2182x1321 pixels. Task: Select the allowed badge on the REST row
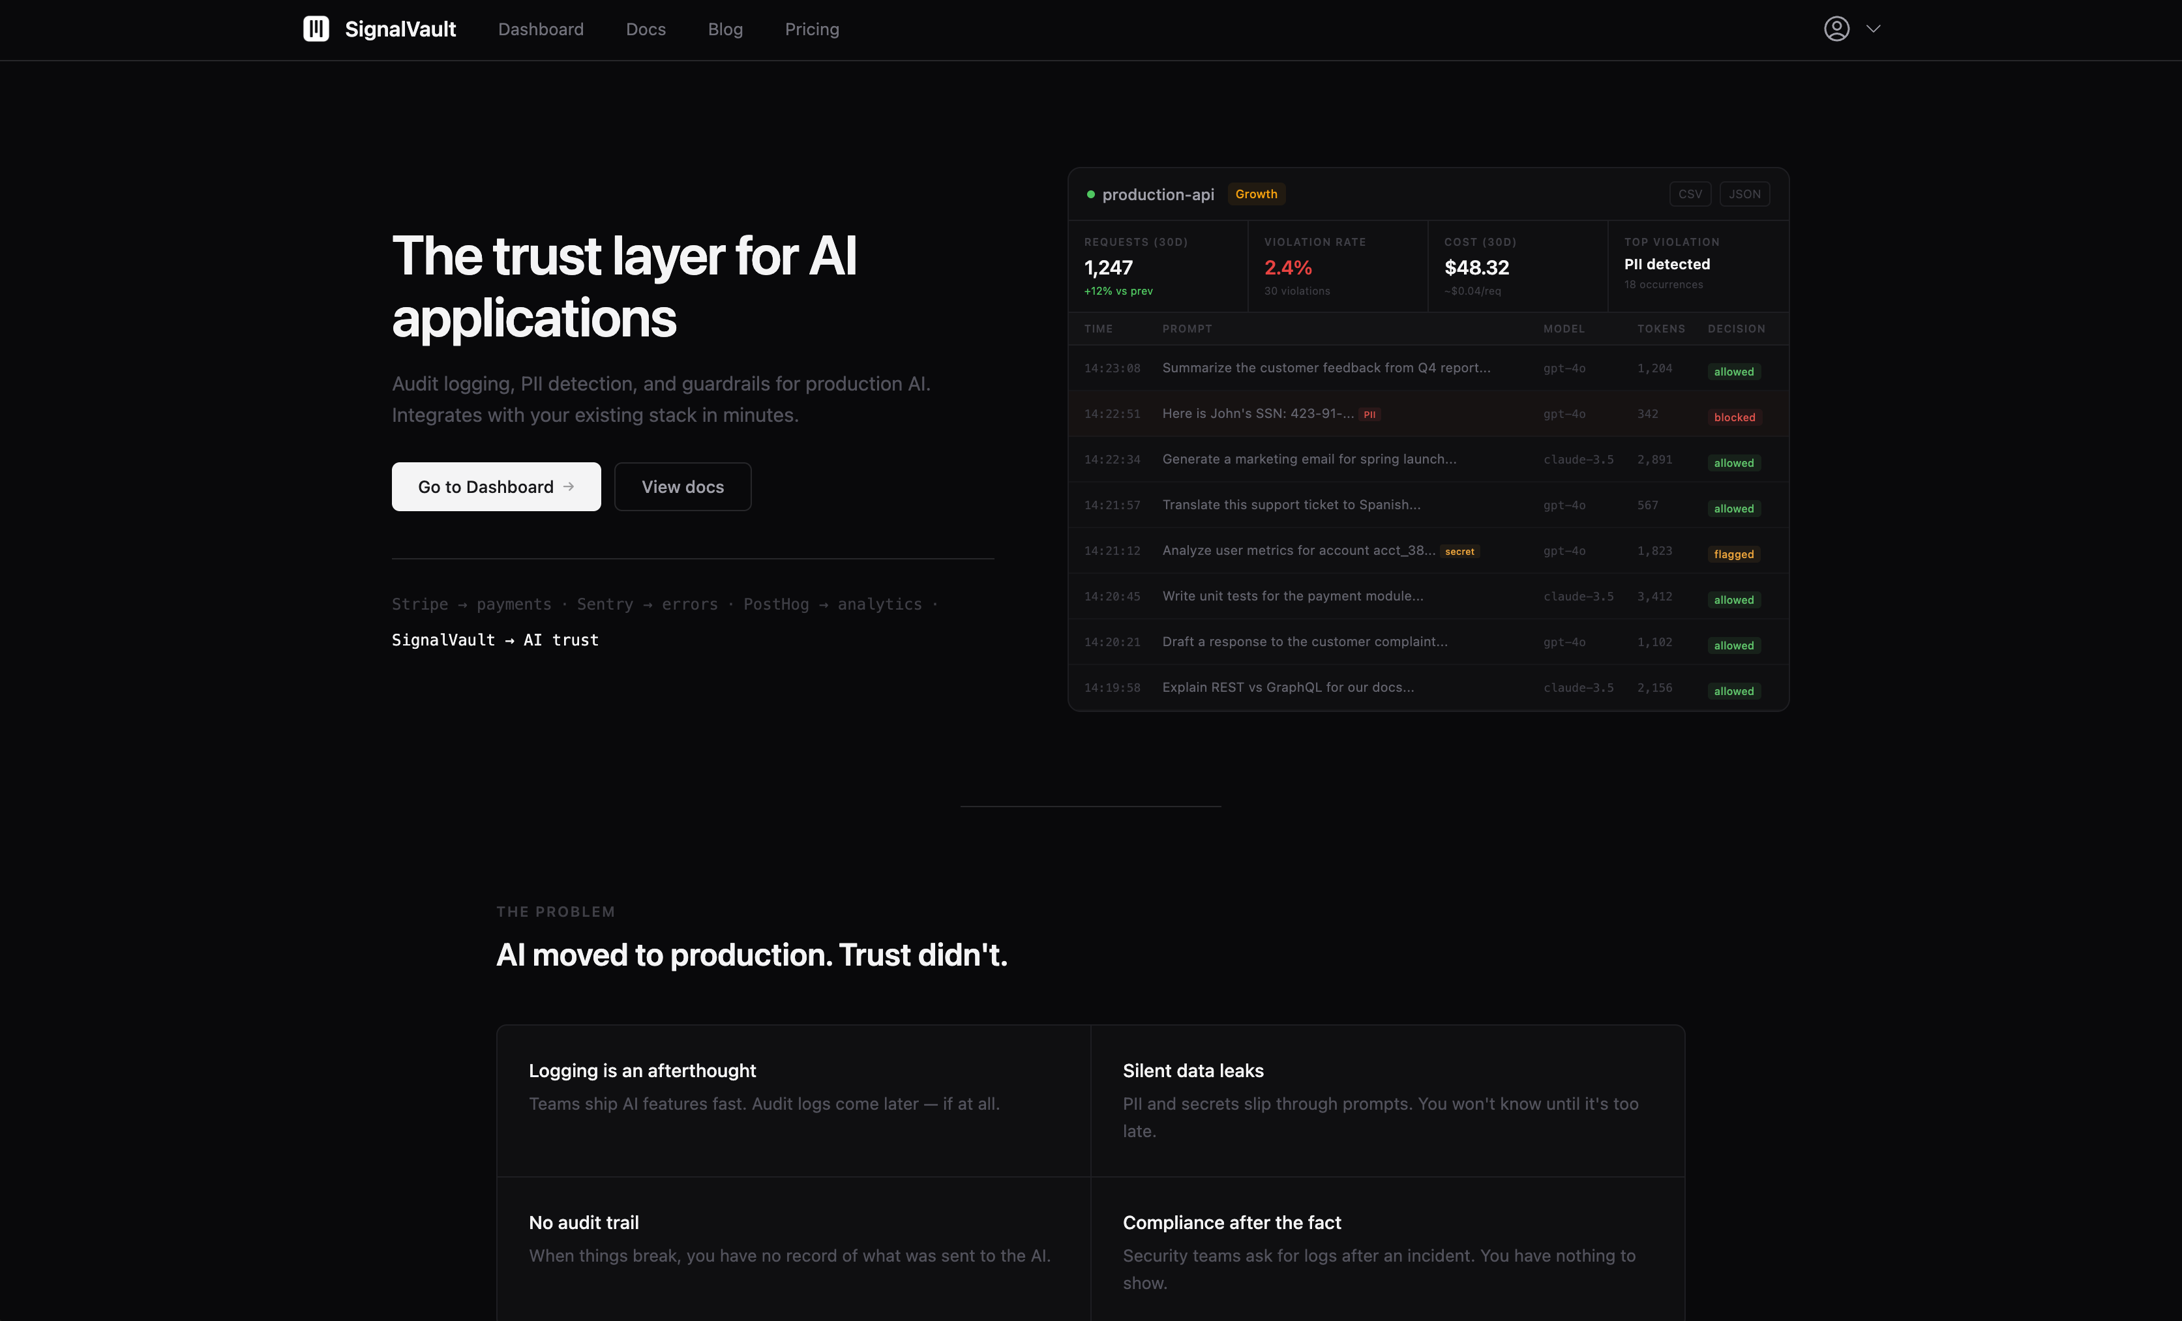(x=1733, y=690)
